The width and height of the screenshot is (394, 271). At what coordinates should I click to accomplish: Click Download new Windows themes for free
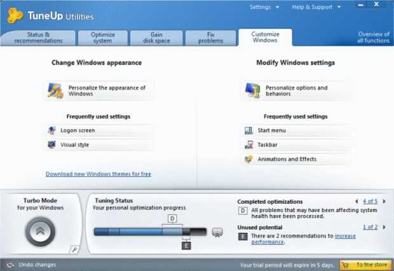98,174
